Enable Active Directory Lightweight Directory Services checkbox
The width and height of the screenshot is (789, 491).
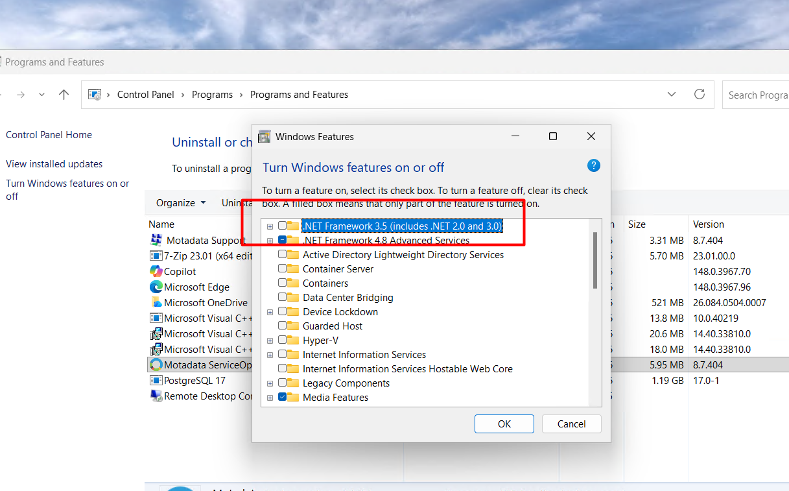click(282, 255)
